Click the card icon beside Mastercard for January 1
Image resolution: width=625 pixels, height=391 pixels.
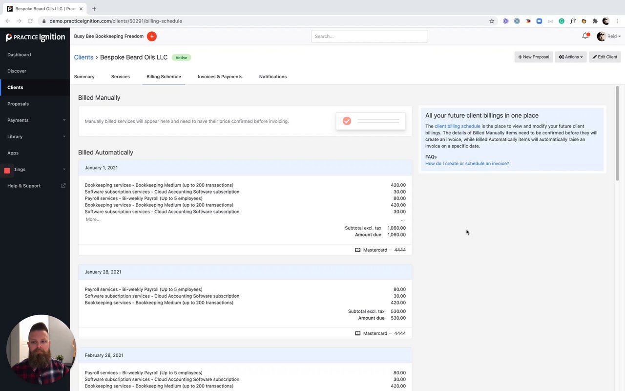coord(358,250)
